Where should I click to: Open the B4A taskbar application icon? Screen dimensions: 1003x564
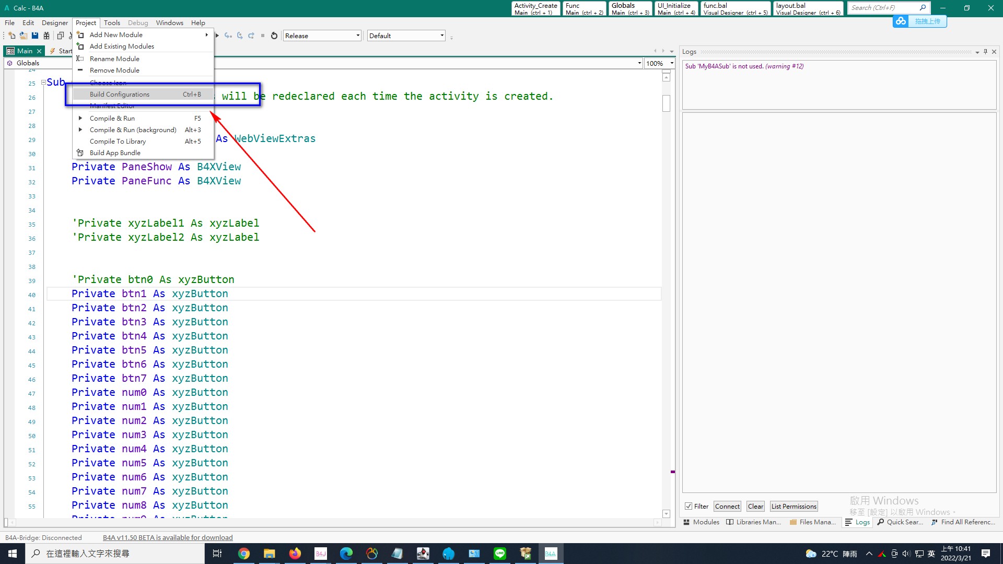tap(551, 554)
